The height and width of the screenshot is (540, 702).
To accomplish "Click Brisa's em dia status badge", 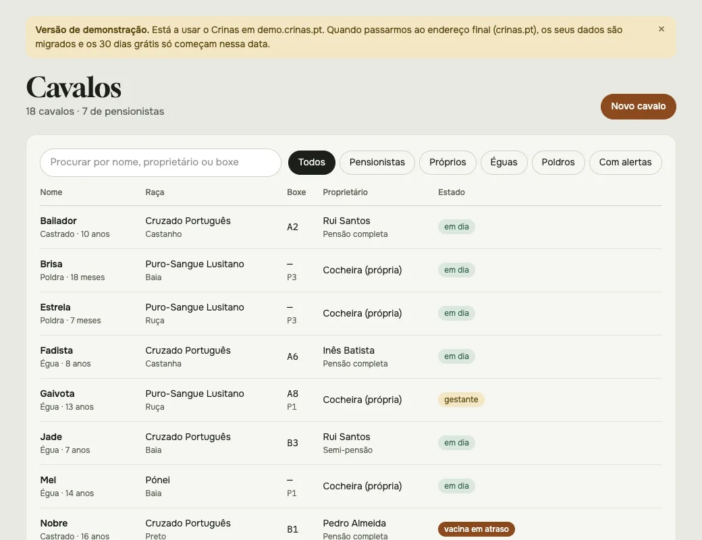I will pos(456,270).
